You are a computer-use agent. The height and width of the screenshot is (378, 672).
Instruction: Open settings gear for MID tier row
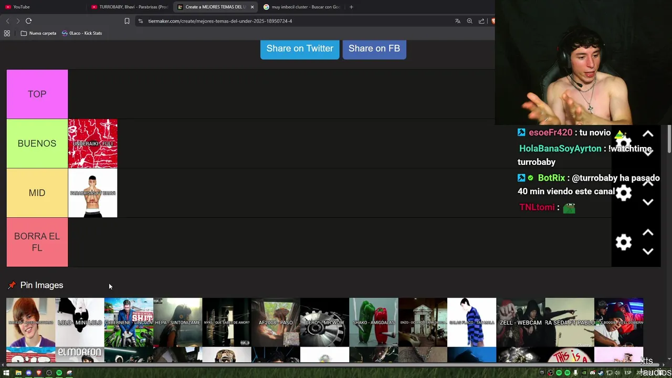pos(623,193)
